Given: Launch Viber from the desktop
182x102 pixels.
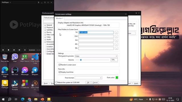Looking at the screenshot, I should click(x=15, y=58).
